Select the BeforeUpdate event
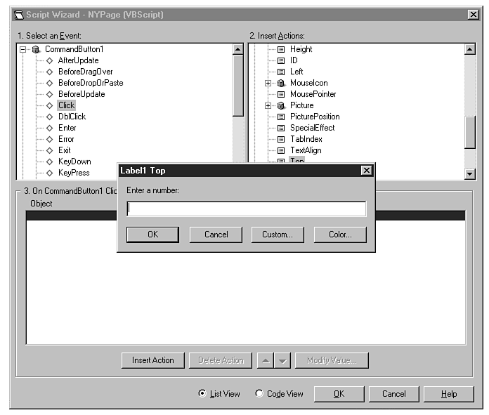The image size is (489, 415). 81,94
